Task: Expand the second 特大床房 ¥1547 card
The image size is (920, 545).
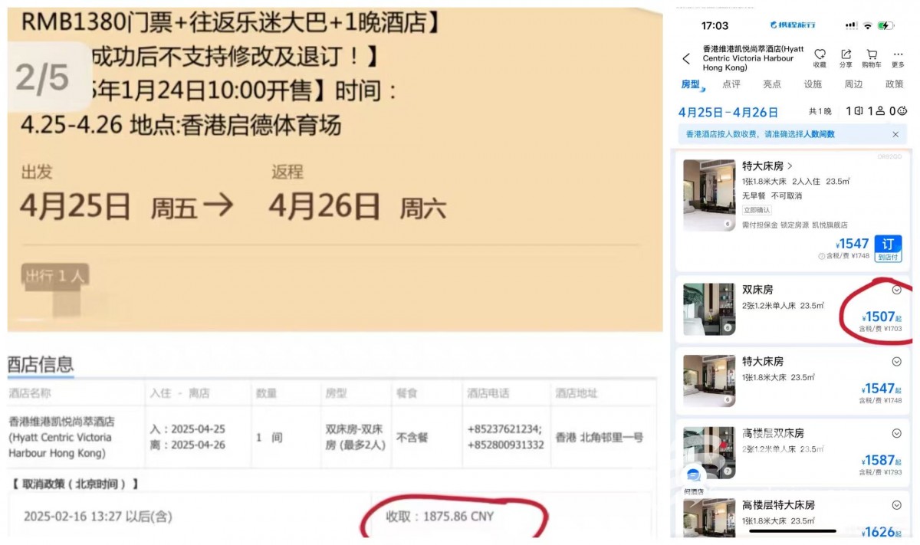Action: pyautogui.click(x=896, y=362)
